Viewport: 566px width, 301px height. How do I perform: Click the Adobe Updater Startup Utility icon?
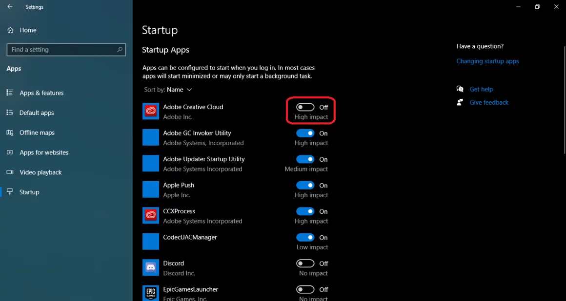point(150,163)
